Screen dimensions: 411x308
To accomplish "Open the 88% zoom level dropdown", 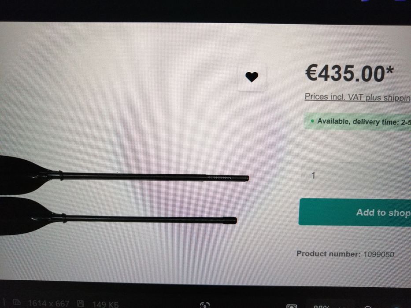I will (x=322, y=306).
